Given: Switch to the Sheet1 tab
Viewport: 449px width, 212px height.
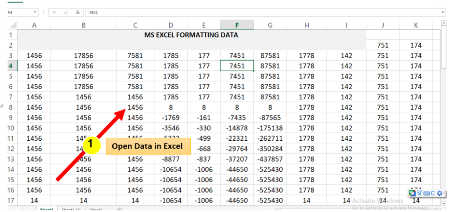Looking at the screenshot, I should click(x=47, y=210).
